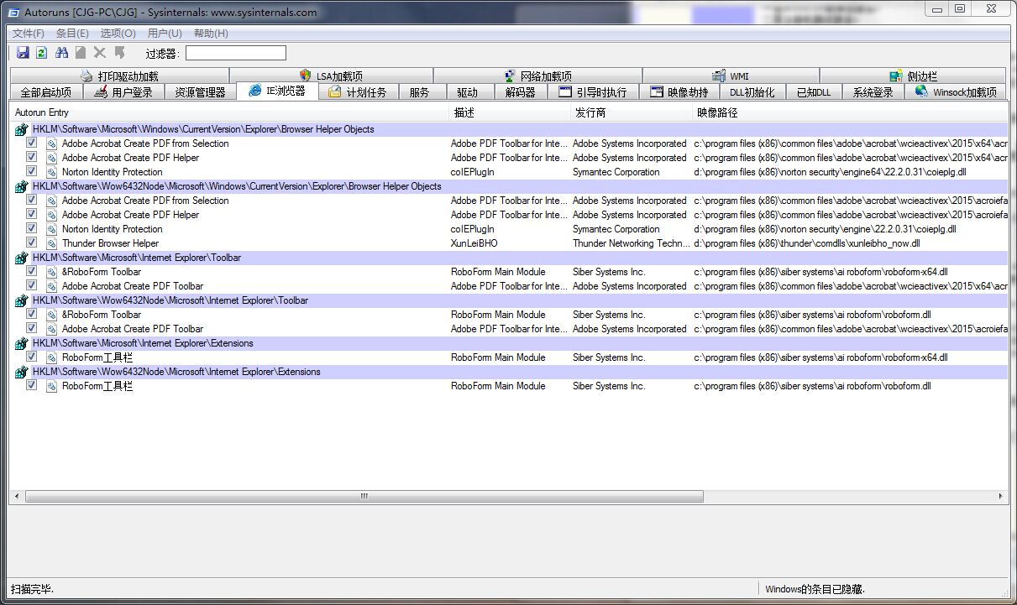Screen dimensions: 1017x605
Task: Click registry icon of Wow6432Node Extensions key
Action: (x=22, y=372)
